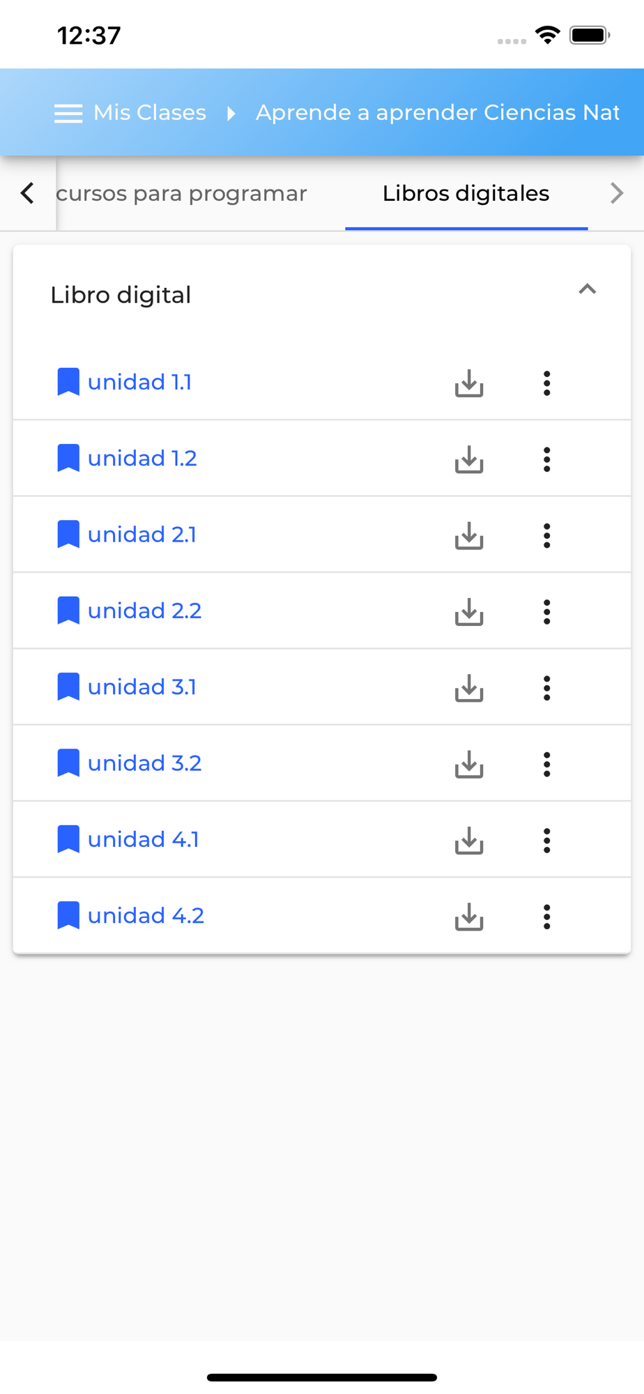Screen dimensions: 644x1394
Task: Switch to the cursos para programar tab
Action: (x=182, y=194)
